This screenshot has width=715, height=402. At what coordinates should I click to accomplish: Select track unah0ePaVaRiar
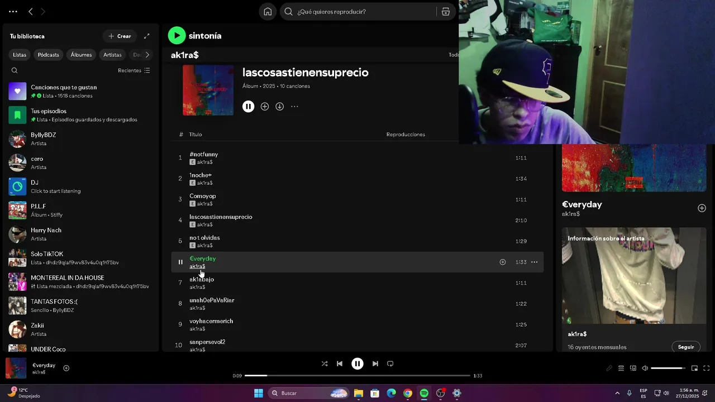tap(357, 304)
